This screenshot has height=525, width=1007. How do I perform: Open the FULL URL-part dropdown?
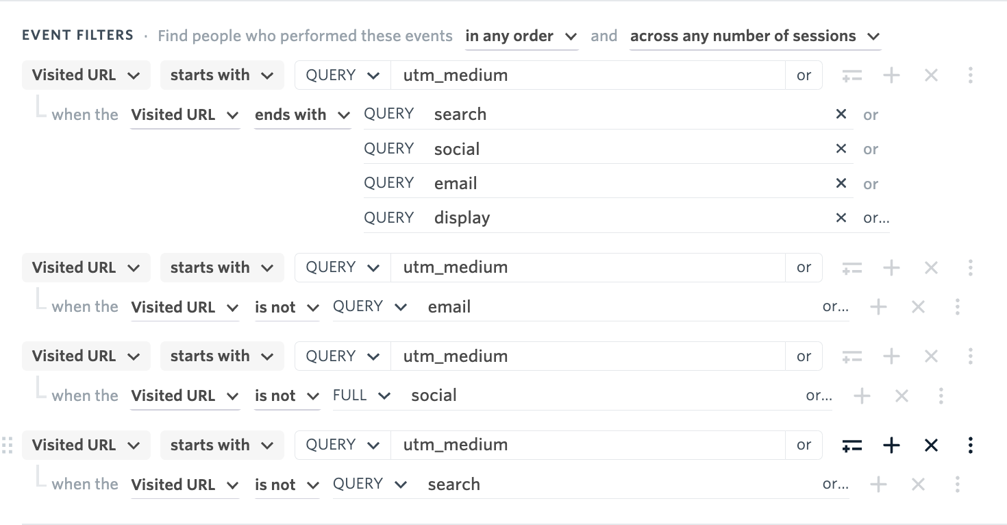tap(362, 395)
